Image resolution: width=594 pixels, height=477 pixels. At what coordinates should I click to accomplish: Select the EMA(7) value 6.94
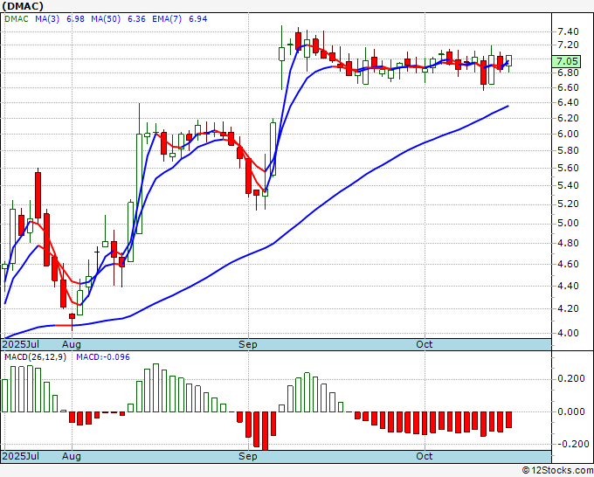click(x=197, y=19)
